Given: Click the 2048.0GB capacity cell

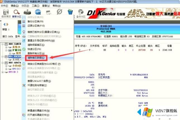Looking at the screenshot, I should (167, 50).
